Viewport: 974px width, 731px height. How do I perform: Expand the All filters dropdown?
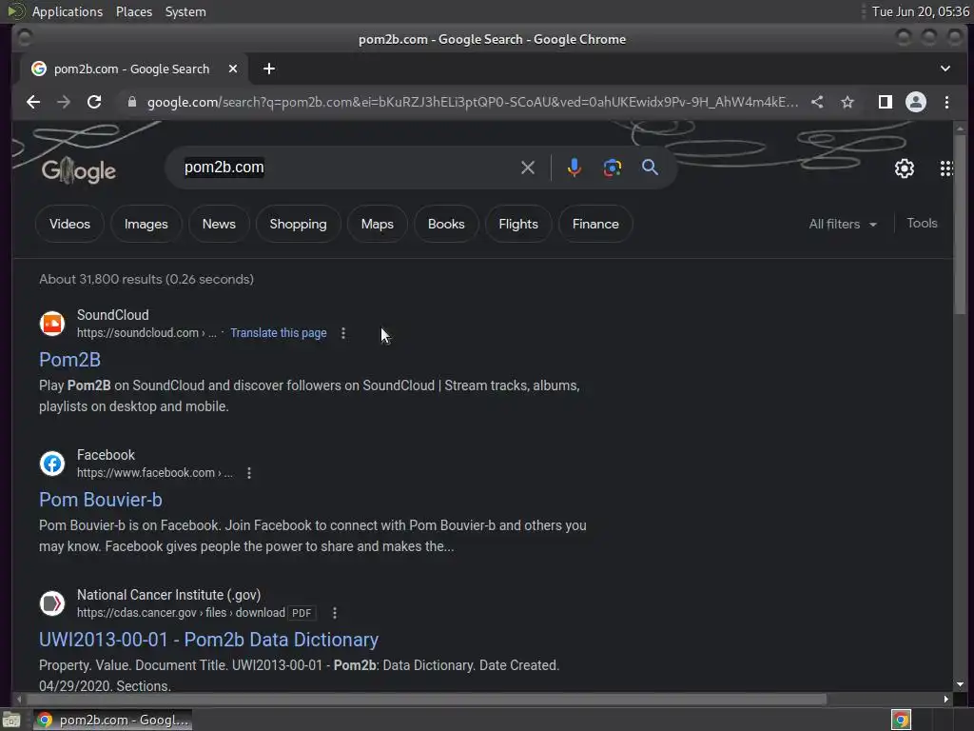click(843, 224)
